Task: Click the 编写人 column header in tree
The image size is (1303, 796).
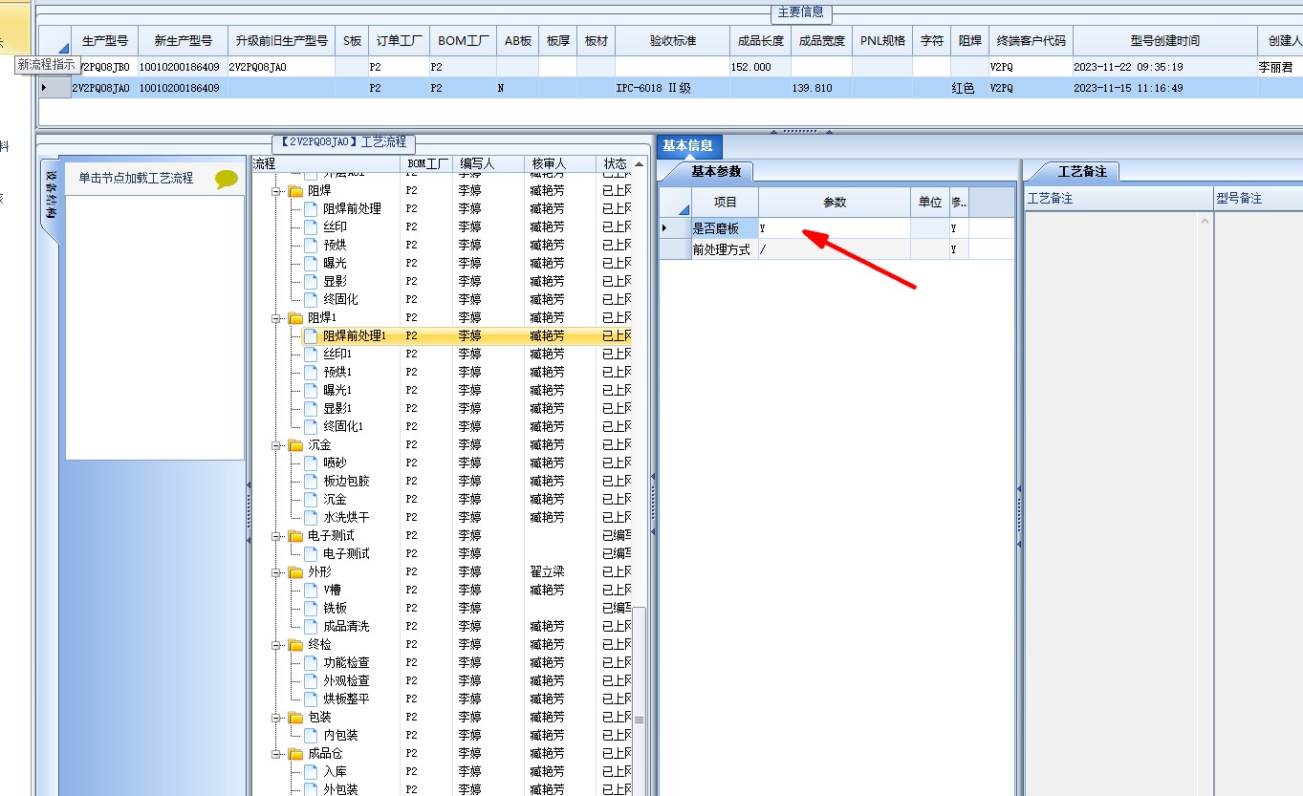Action: [489, 164]
